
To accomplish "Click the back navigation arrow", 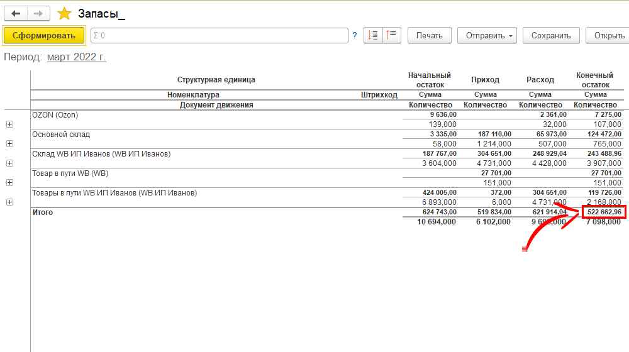I will [16, 14].
